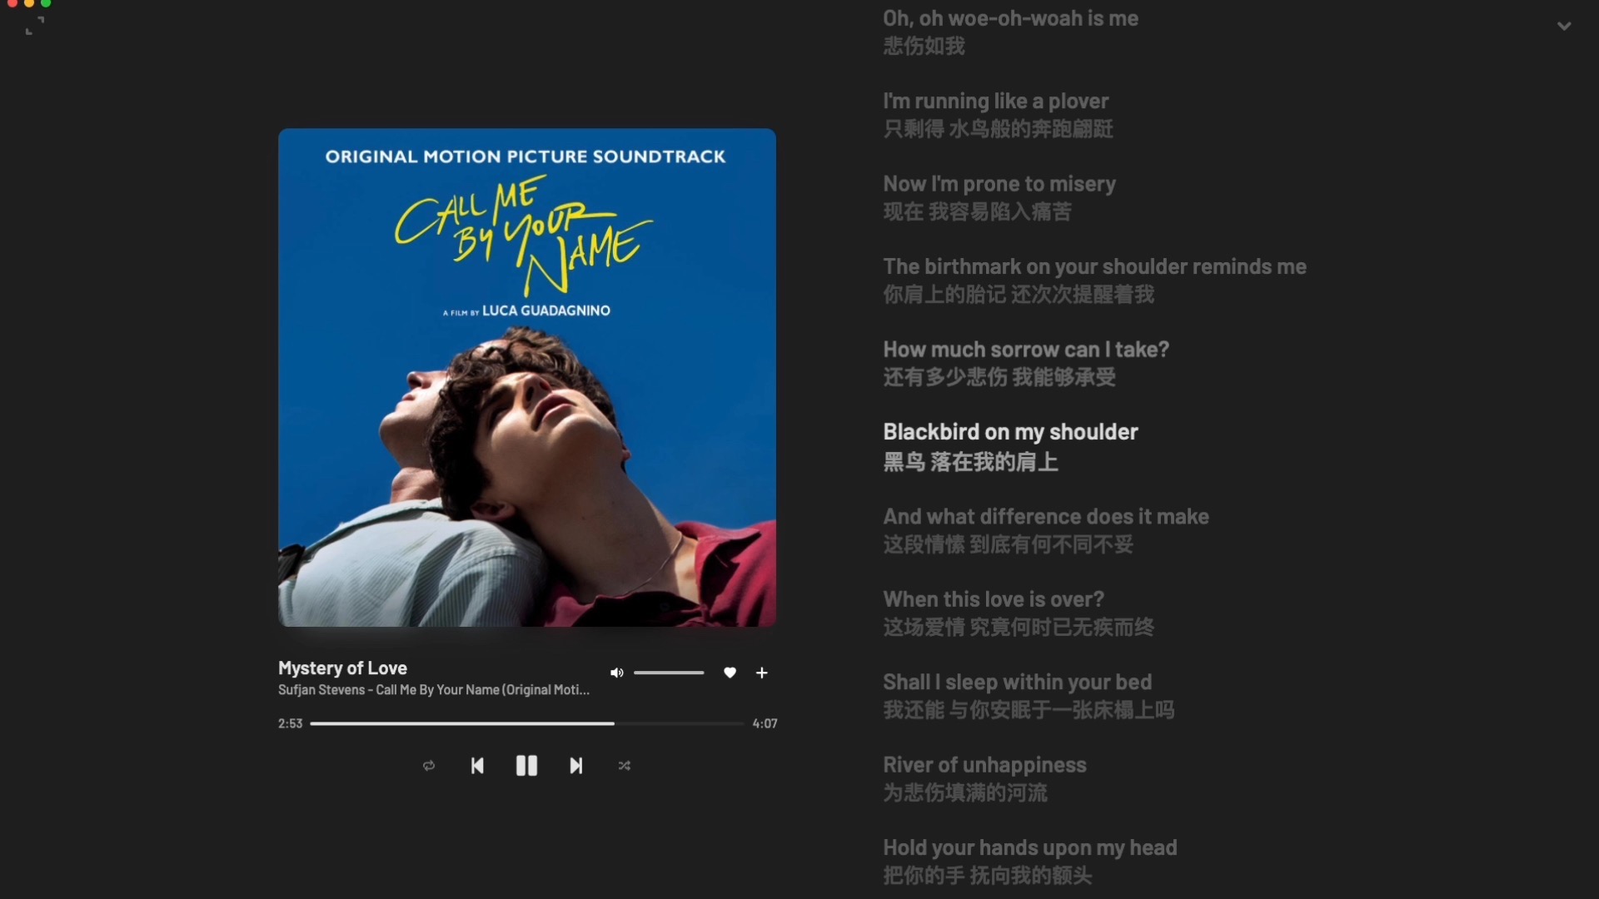This screenshot has width=1599, height=899.
Task: Open Sufjan Stevens artist link
Action: coord(321,690)
